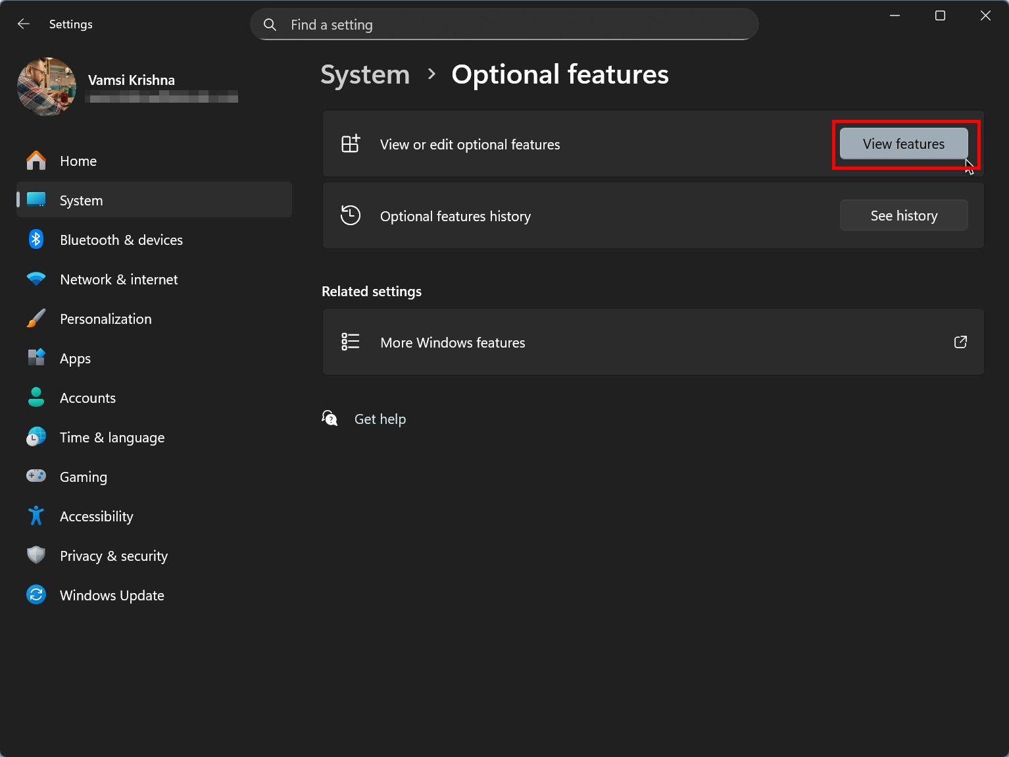Click the Windows Update sync icon
This screenshot has width=1009, height=757.
pyautogui.click(x=36, y=595)
